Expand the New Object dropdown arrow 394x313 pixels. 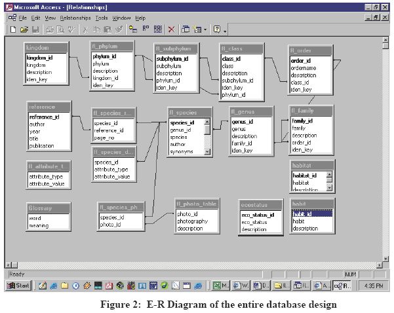tap(205, 29)
